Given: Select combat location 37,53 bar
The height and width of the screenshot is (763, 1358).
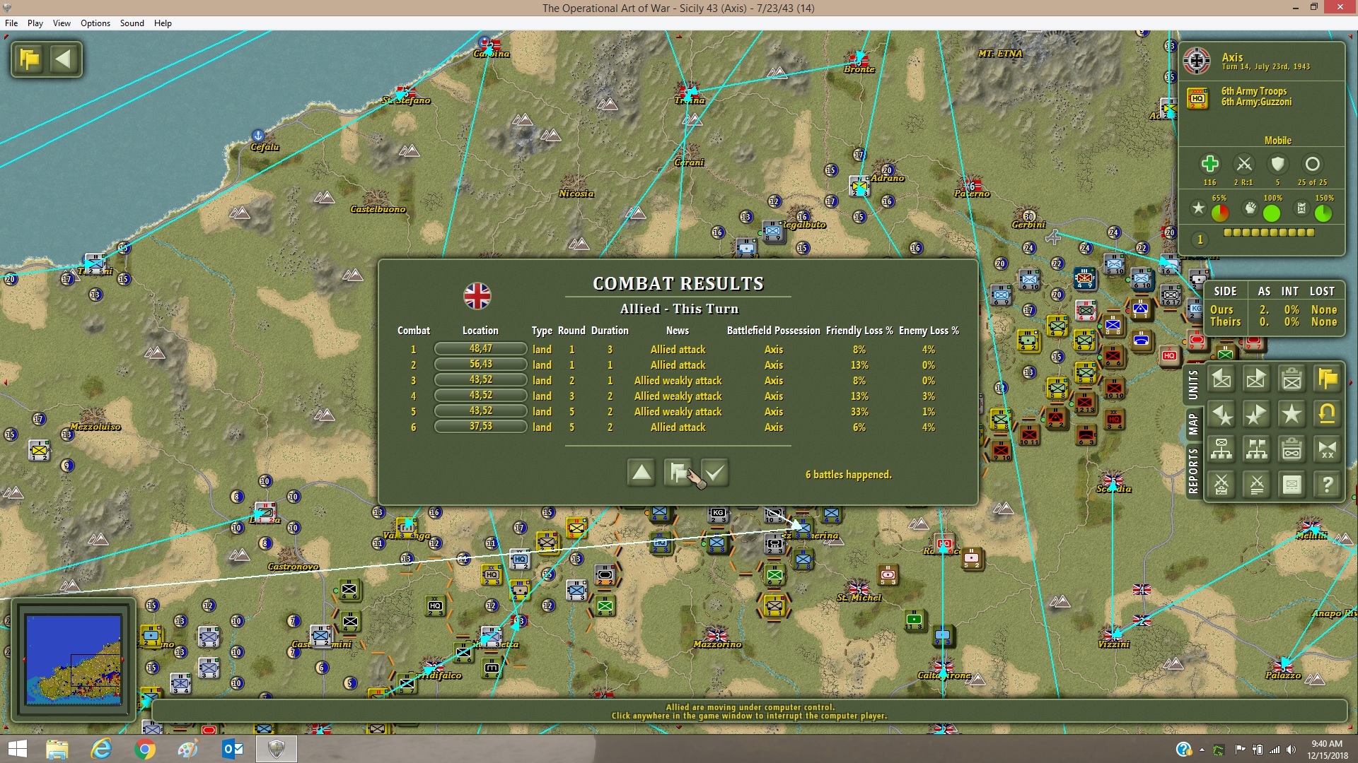Looking at the screenshot, I should 480,427.
